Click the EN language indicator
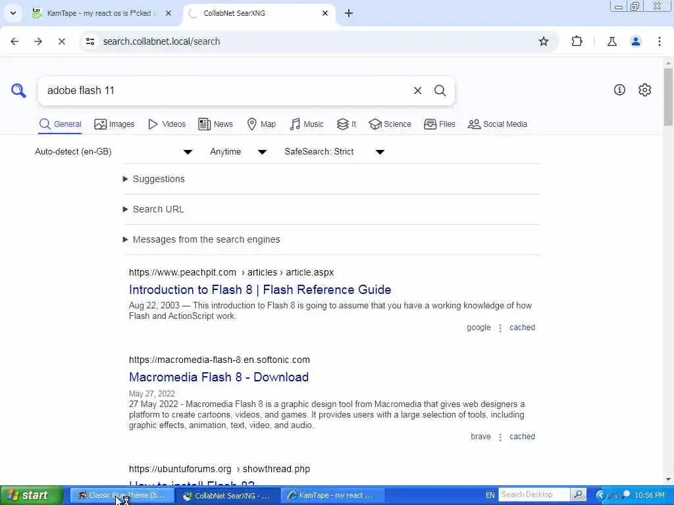 tap(490, 495)
